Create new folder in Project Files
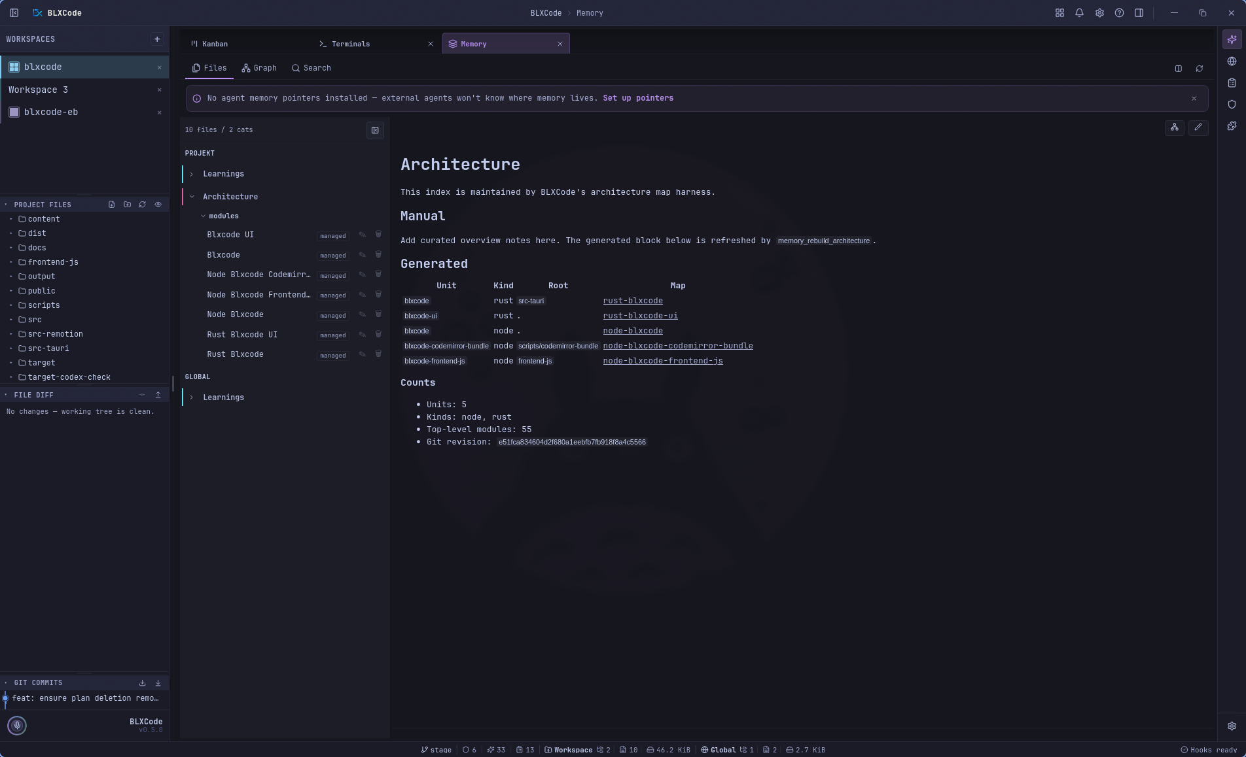This screenshot has height=757, width=1246. coord(127,205)
